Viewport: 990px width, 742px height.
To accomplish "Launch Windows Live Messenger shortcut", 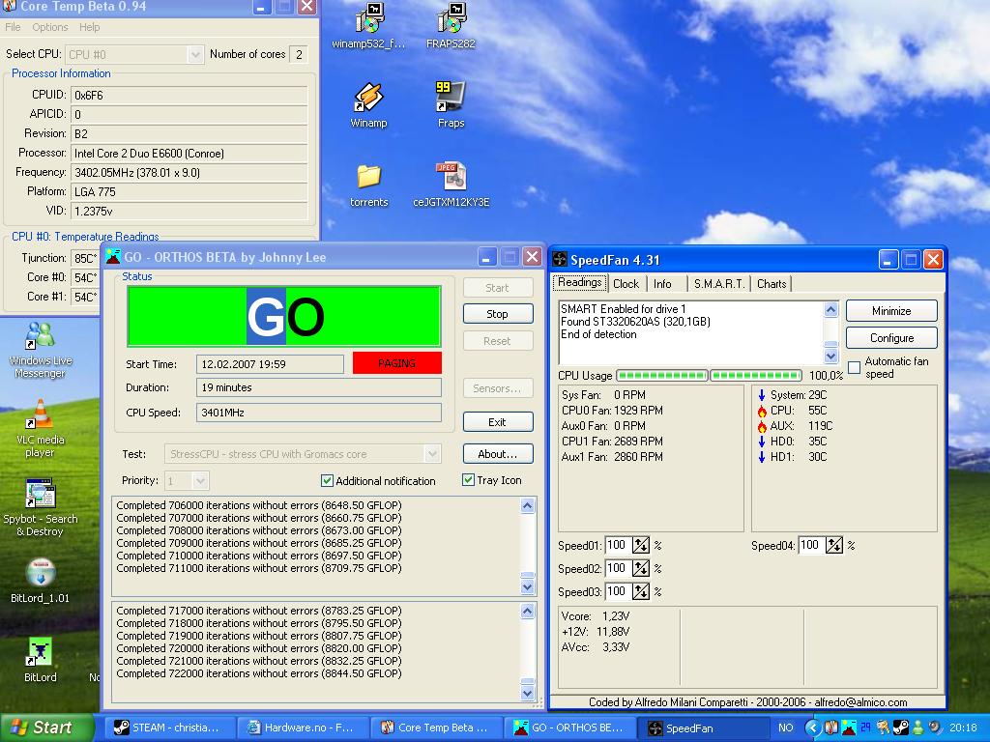I will click(x=40, y=350).
